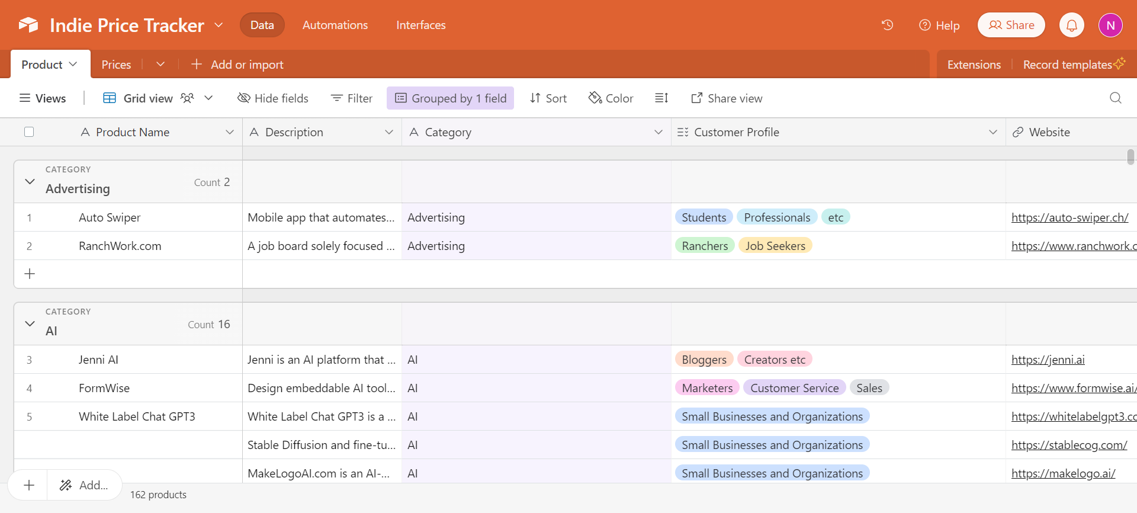Open the base history clock icon
Screen dimensions: 1137x513
point(887,25)
